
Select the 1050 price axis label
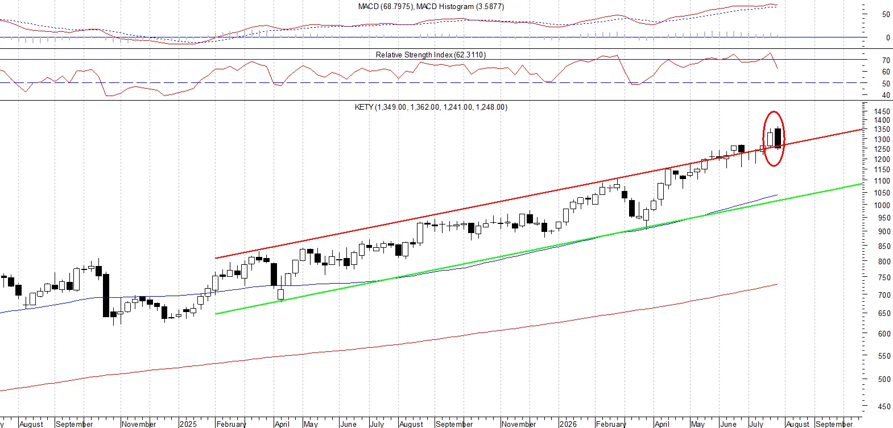click(882, 193)
